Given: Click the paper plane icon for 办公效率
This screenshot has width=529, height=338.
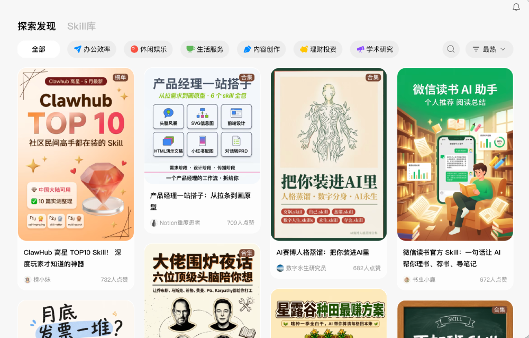Looking at the screenshot, I should pyautogui.click(x=78, y=49).
